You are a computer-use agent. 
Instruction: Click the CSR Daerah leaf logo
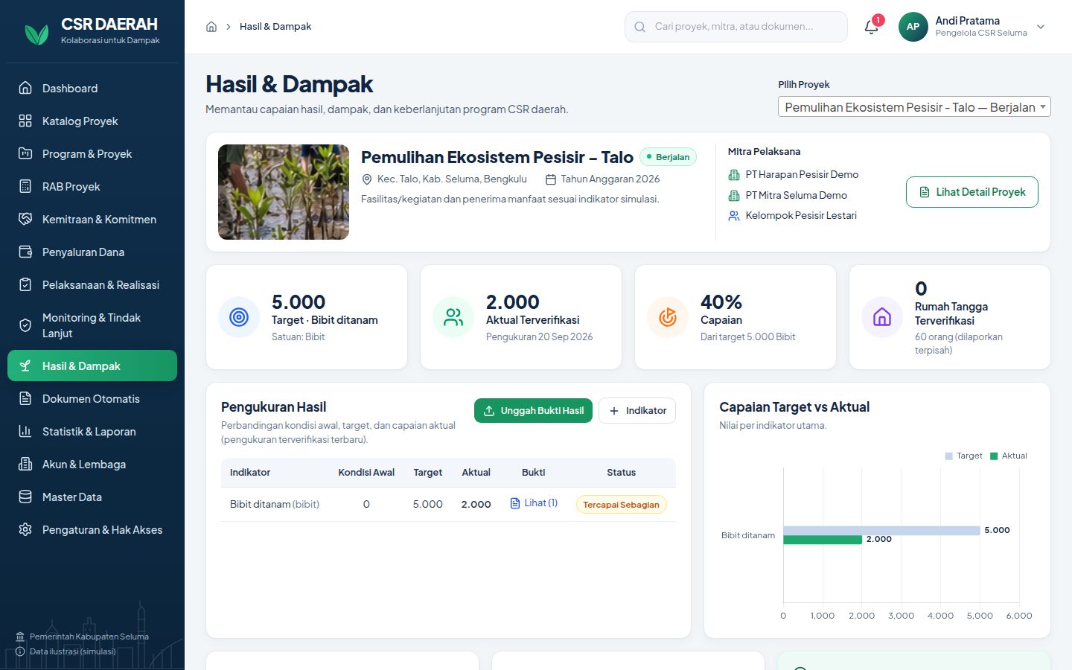click(36, 33)
